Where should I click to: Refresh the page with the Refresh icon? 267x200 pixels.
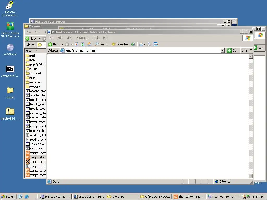pyautogui.click(x=83, y=44)
